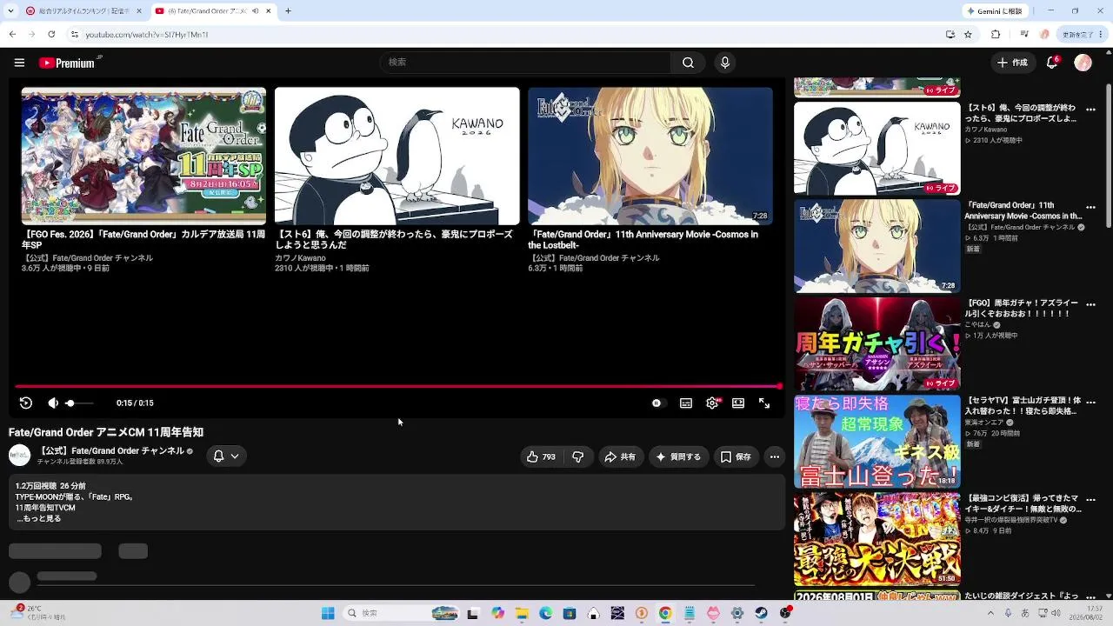
Task: Click the YouTube search magnifier button
Action: pos(688,63)
